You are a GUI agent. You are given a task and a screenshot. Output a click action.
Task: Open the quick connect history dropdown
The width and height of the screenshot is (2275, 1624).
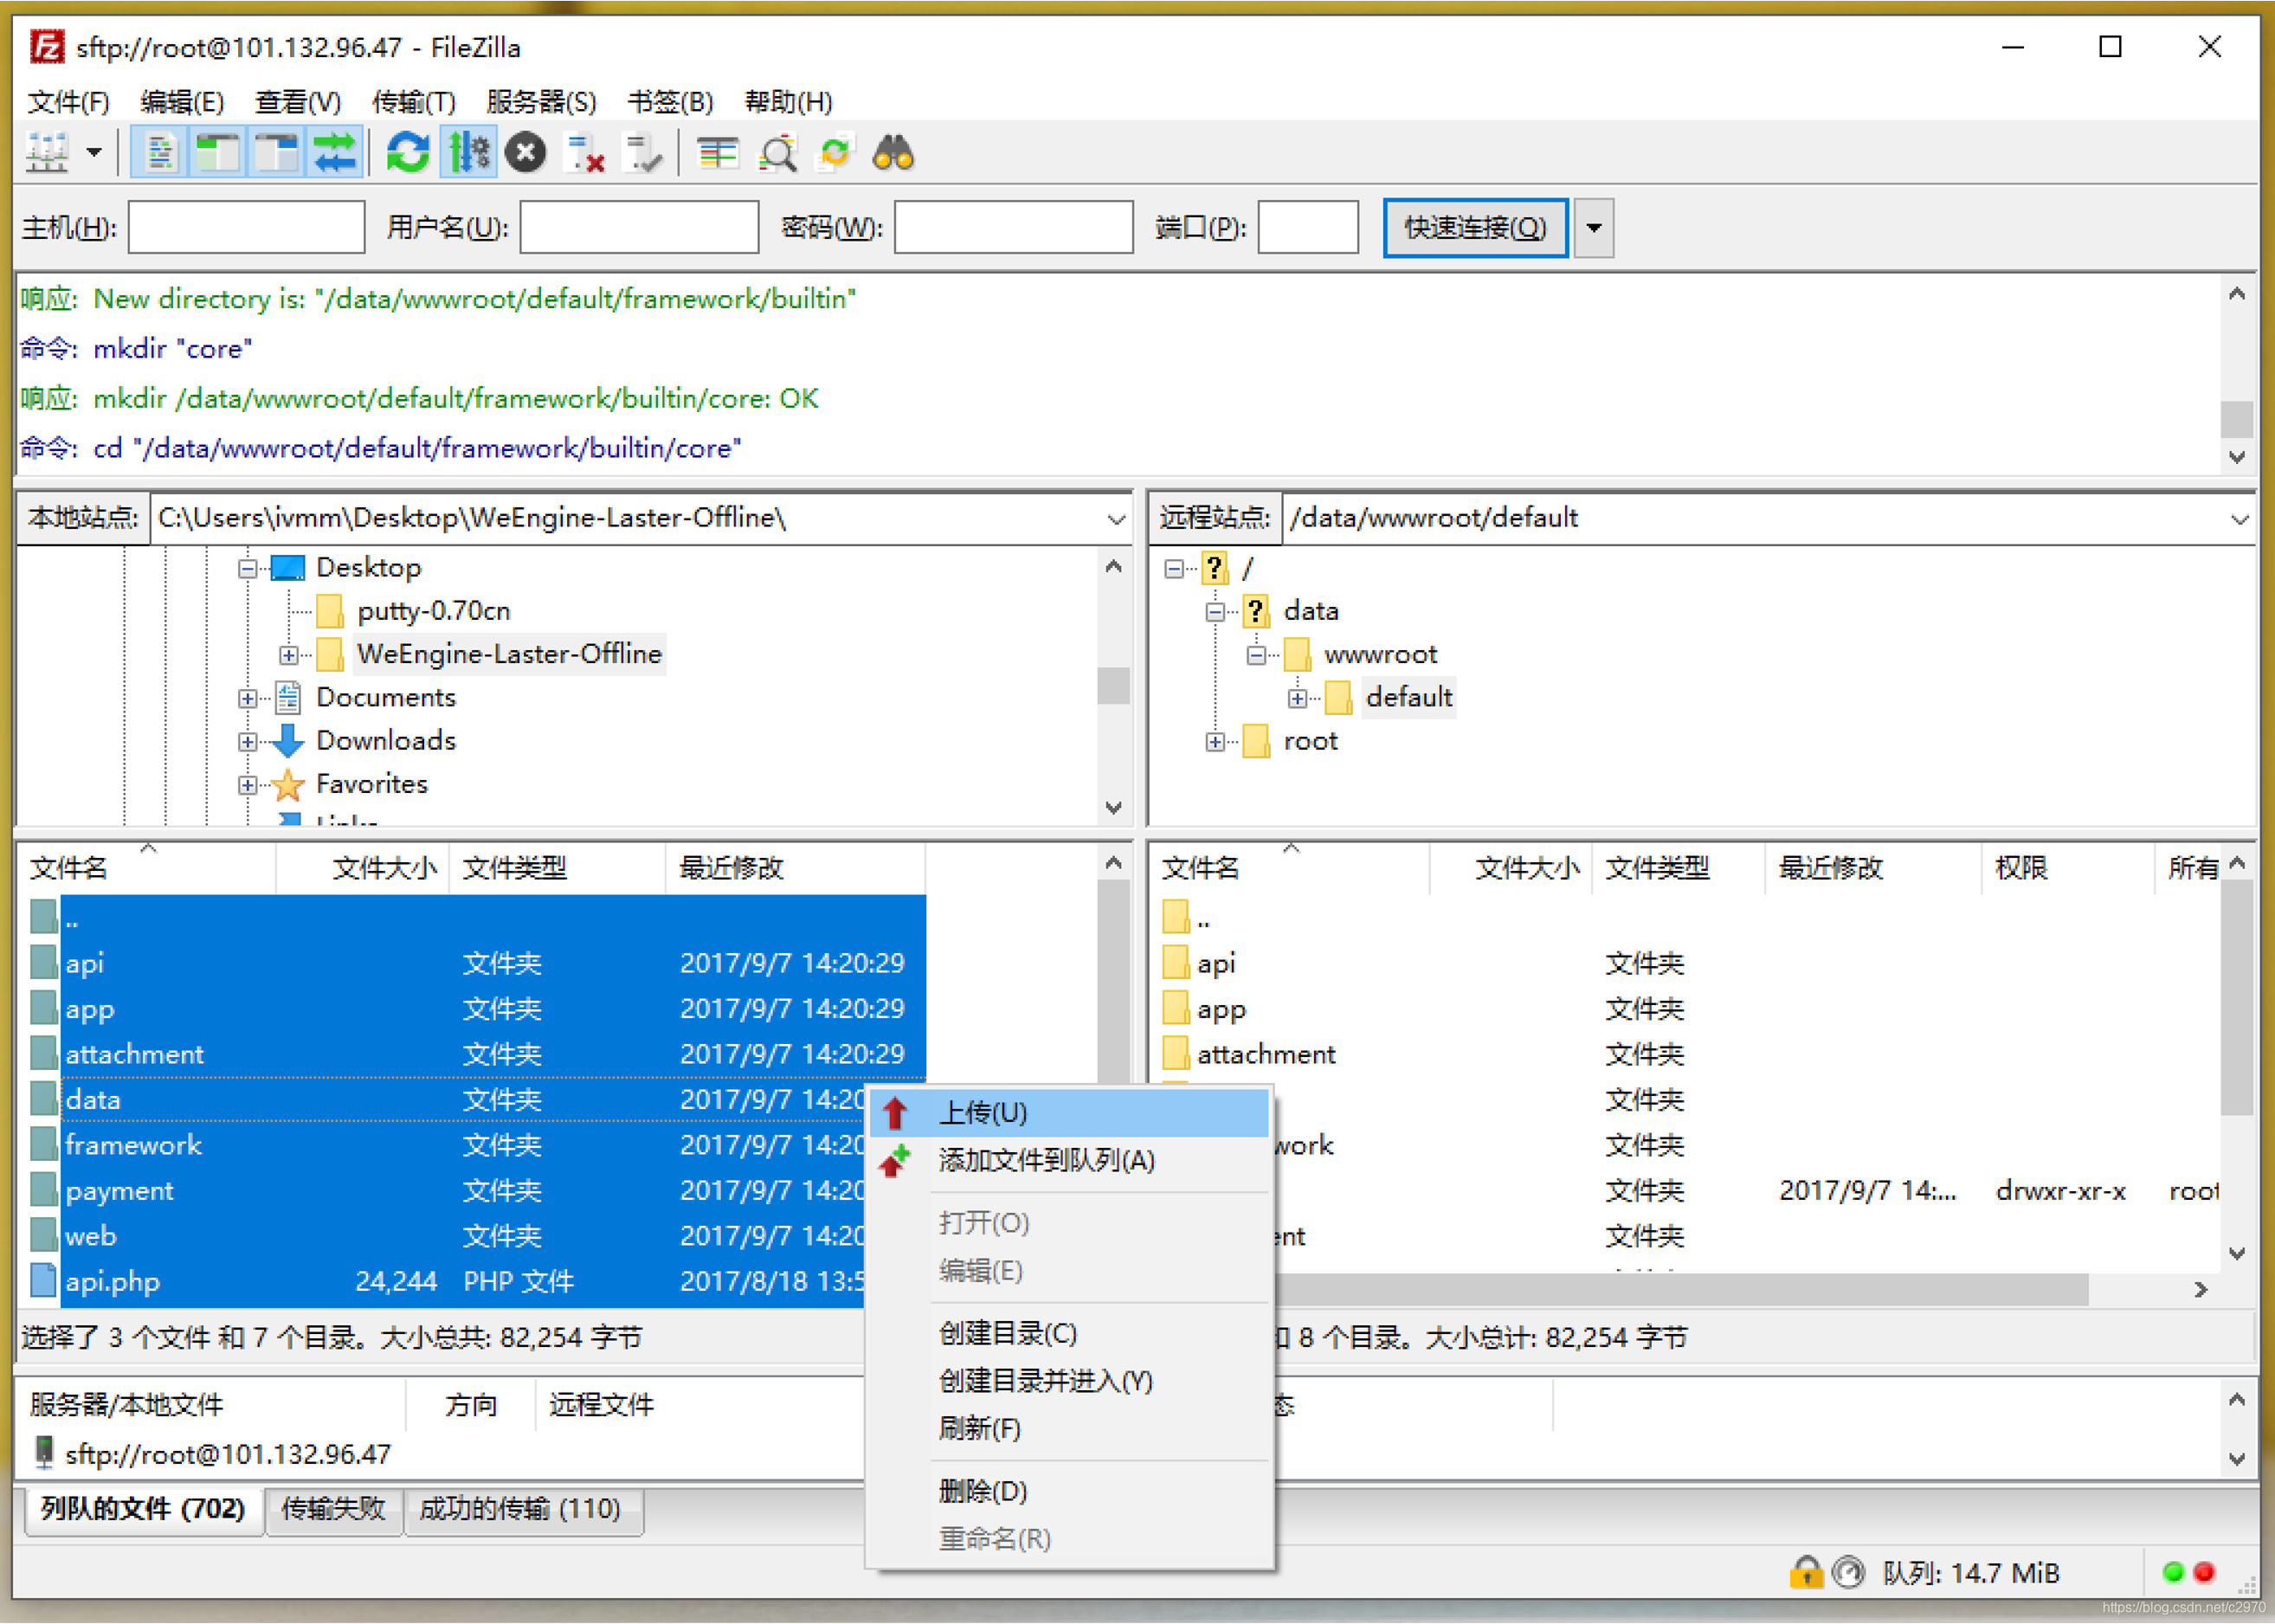click(x=1594, y=227)
